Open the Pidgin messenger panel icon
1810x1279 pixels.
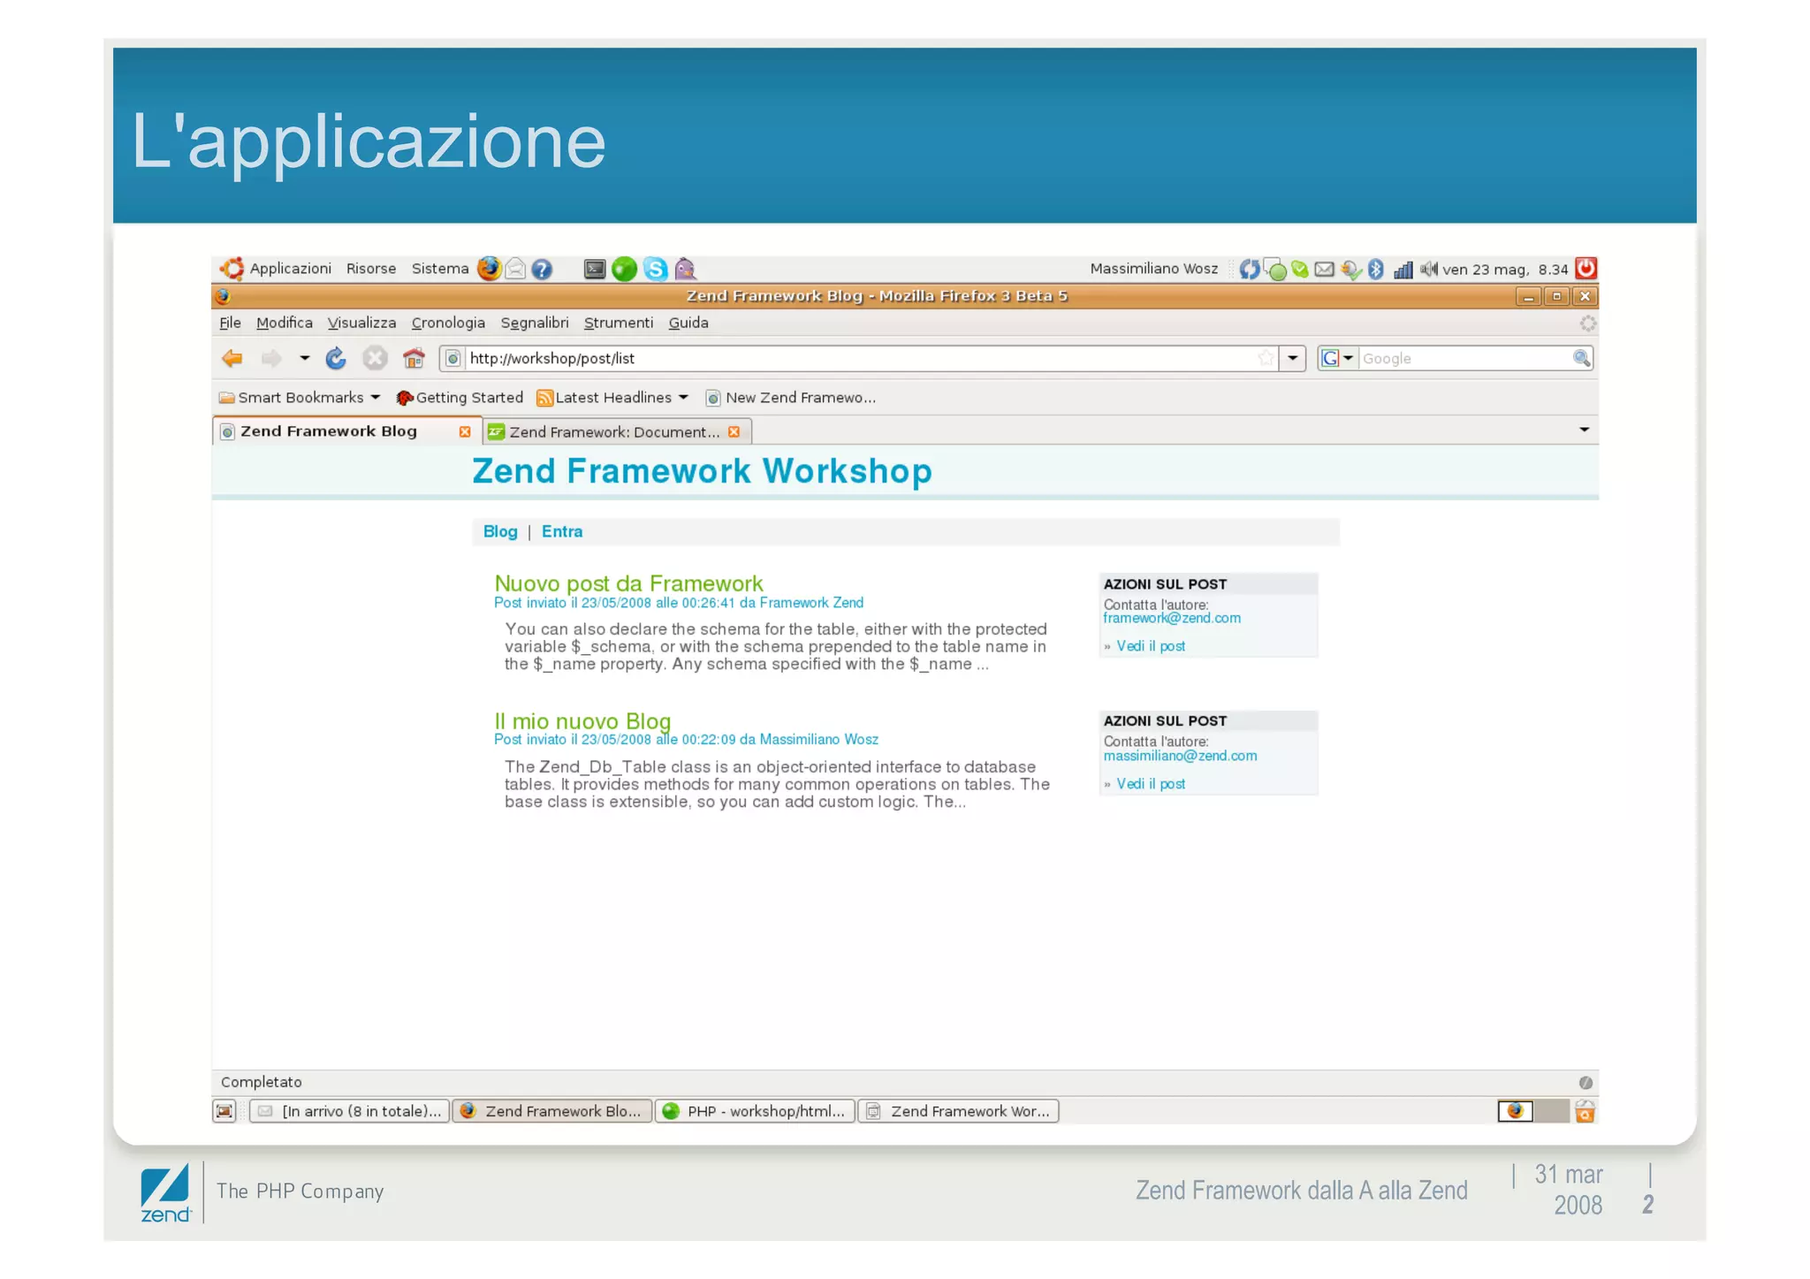pyautogui.click(x=685, y=269)
